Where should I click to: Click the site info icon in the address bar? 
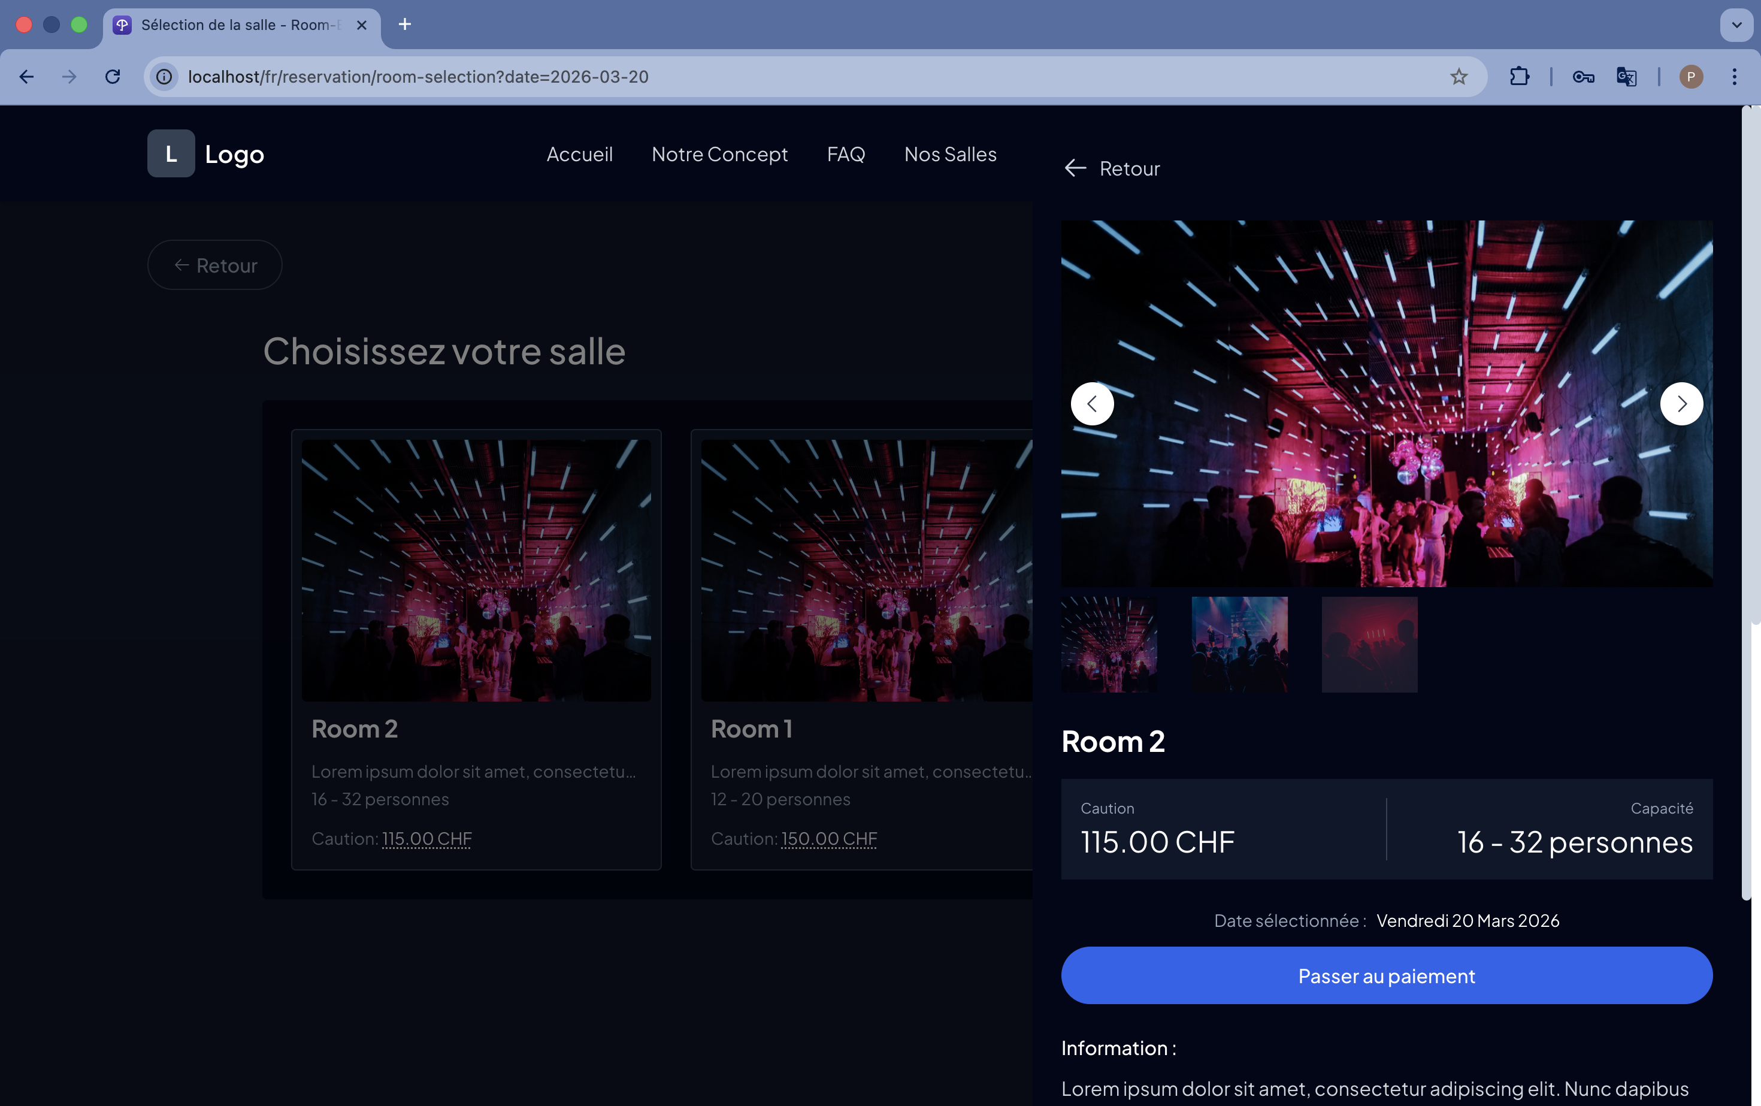click(165, 77)
